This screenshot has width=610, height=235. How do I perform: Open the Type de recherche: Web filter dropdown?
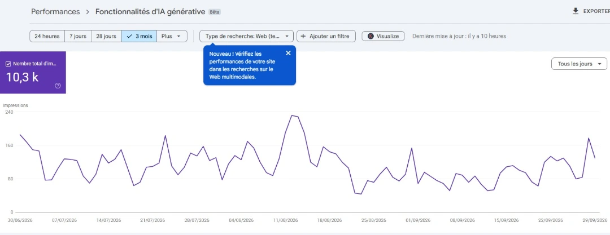tap(247, 36)
